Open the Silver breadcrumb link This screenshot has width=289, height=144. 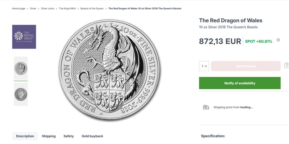point(33,8)
